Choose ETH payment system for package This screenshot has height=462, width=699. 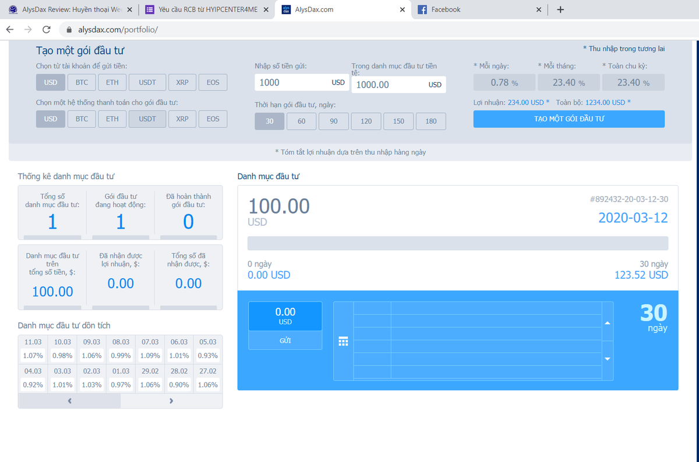pos(112,119)
